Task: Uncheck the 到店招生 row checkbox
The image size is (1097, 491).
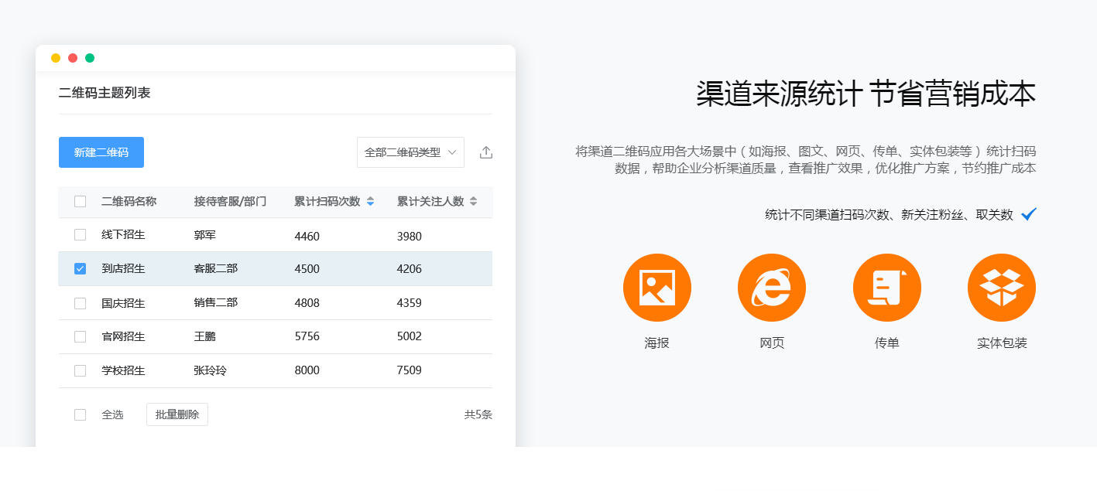Action: [80, 268]
